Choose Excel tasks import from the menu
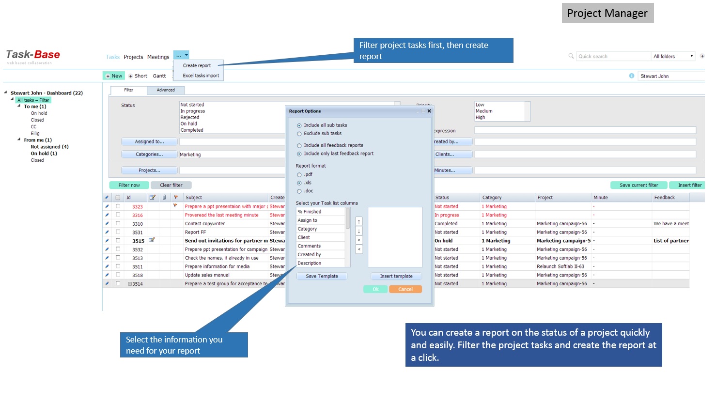 pyautogui.click(x=201, y=76)
